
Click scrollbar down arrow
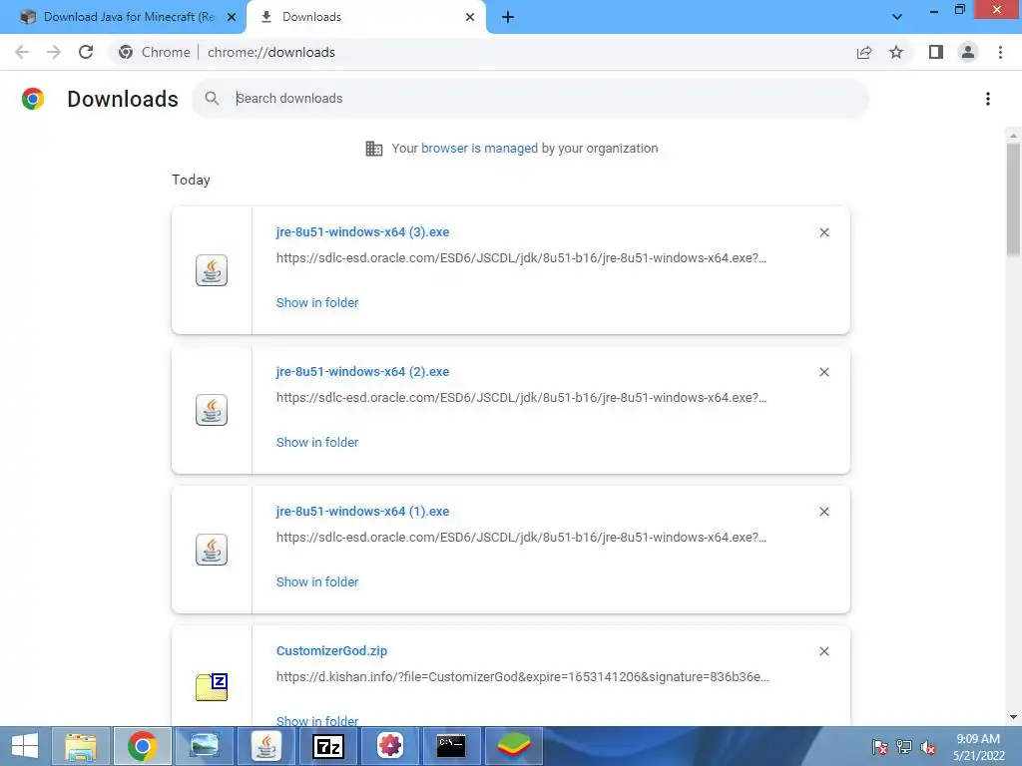coord(1013,717)
